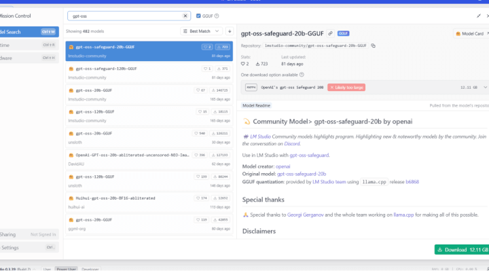The width and height of the screenshot is (489, 275).
Task: Select gpt-oss-safeguard-120b-GGUF result
Action: [x=149, y=73]
